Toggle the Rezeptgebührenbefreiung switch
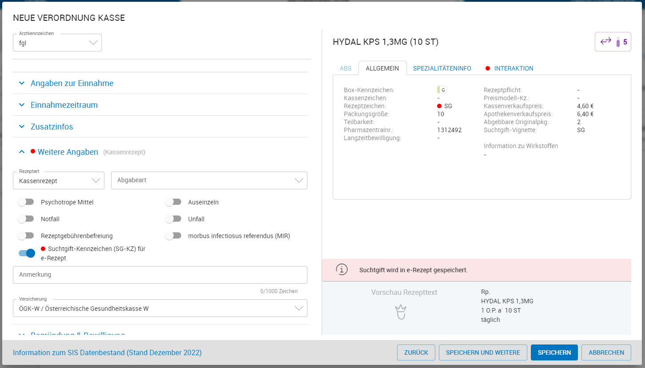This screenshot has height=368, width=645. 26,236
